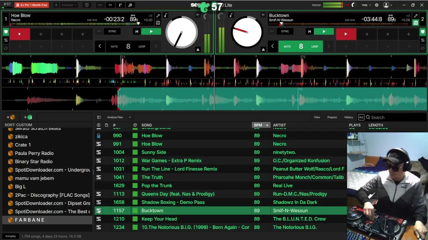428x240 pixels.
Task: Click the green color swatch for Keep Your Head
Action: (x=135, y=219)
